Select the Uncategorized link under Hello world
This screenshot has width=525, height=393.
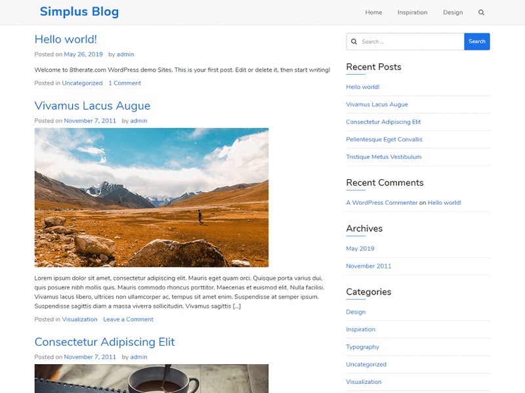click(x=82, y=83)
